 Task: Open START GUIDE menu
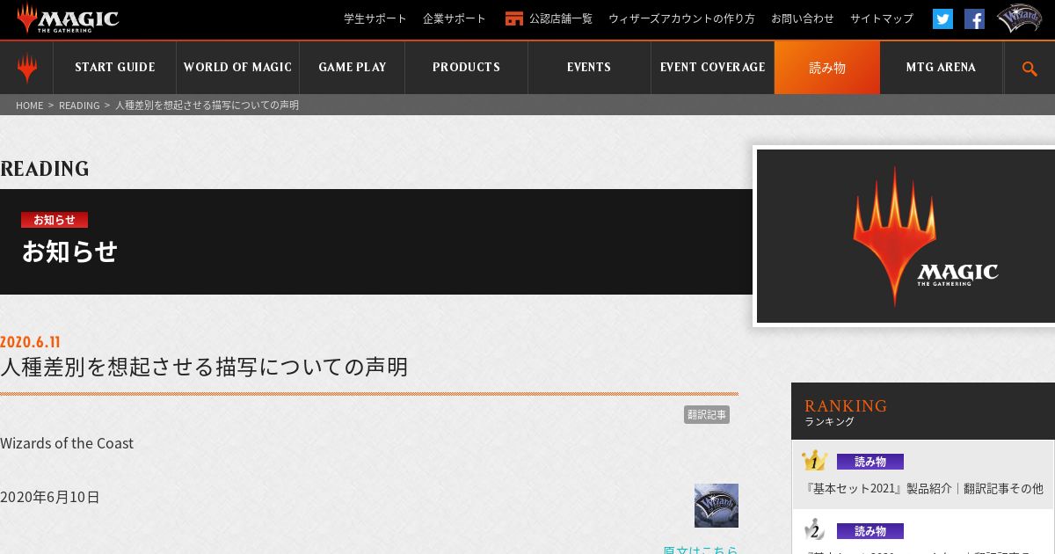pyautogui.click(x=114, y=68)
